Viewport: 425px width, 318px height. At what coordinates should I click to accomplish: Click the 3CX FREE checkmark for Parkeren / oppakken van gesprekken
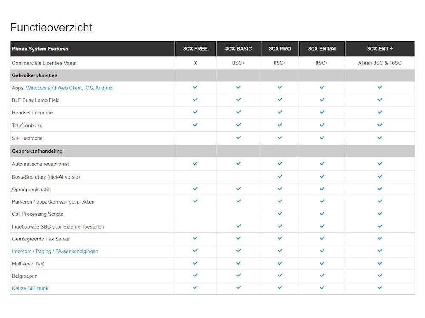tap(195, 201)
